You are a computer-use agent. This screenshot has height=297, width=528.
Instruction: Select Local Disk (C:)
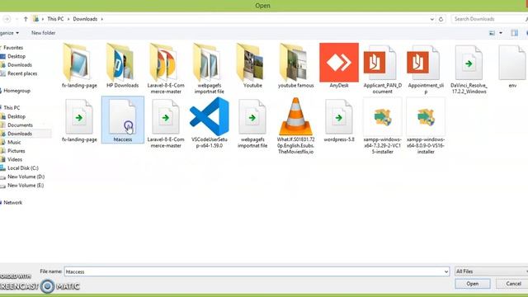(22, 168)
